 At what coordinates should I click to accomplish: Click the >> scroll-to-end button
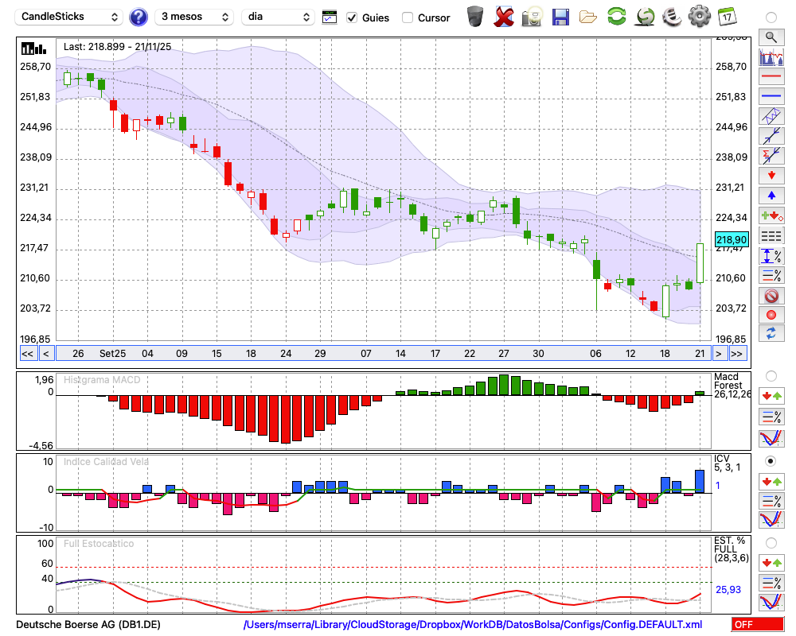coord(737,353)
